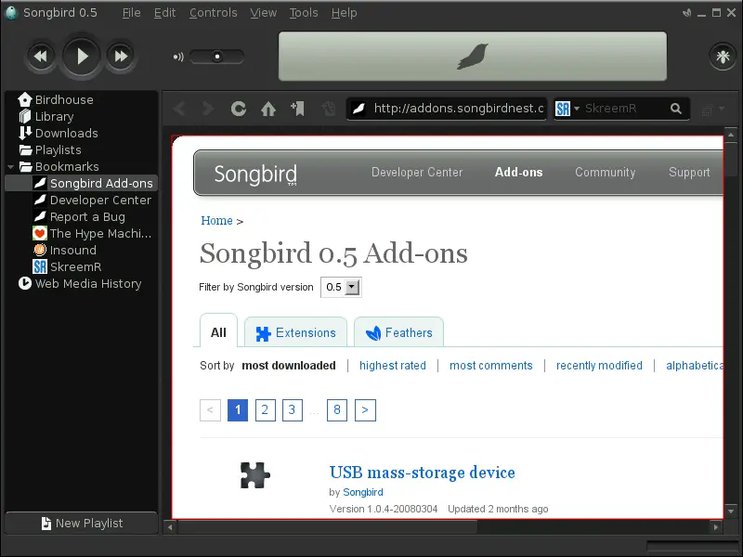The image size is (743, 557).
Task: Click the grayed subscribe icon near address bar
Action: tap(328, 109)
